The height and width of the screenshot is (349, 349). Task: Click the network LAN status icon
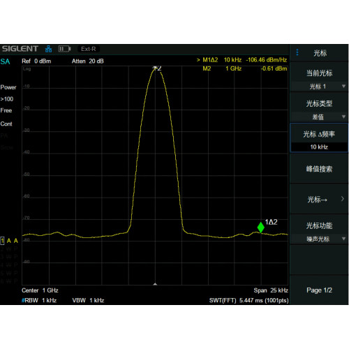(48, 49)
